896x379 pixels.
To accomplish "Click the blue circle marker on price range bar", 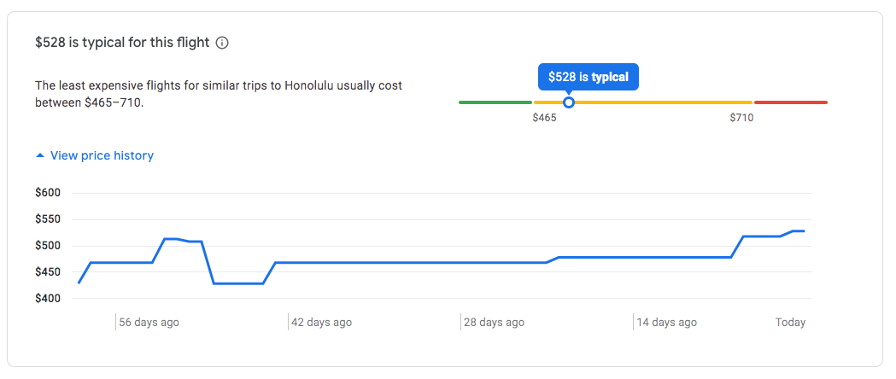I will click(x=569, y=102).
